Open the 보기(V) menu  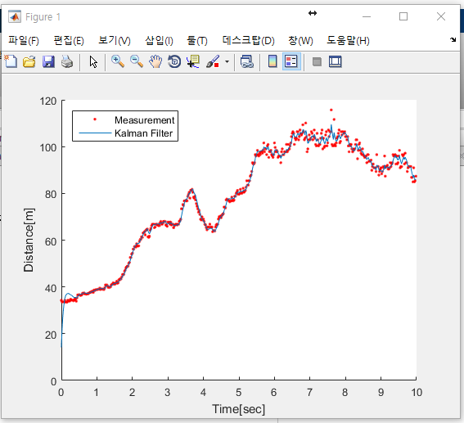115,40
